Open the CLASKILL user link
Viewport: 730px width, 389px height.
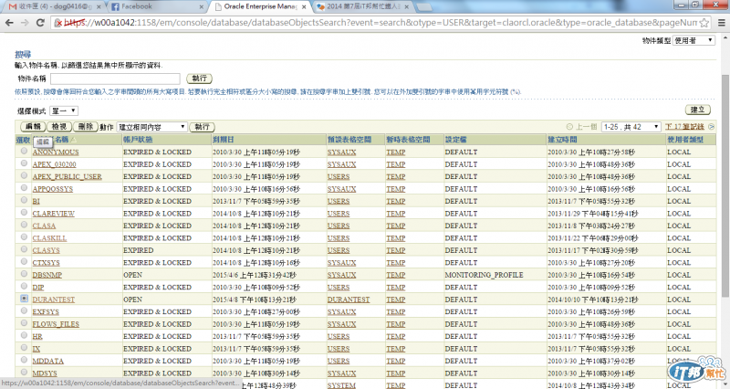point(49,238)
